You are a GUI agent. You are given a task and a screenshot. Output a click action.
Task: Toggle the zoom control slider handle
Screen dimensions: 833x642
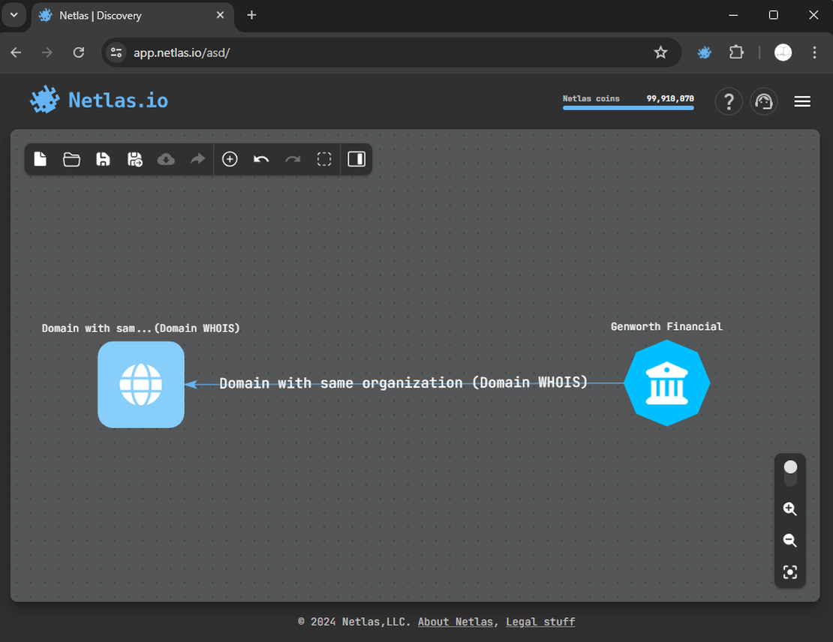(789, 467)
